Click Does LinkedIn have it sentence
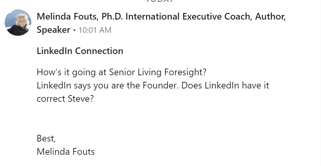 [x=225, y=85]
